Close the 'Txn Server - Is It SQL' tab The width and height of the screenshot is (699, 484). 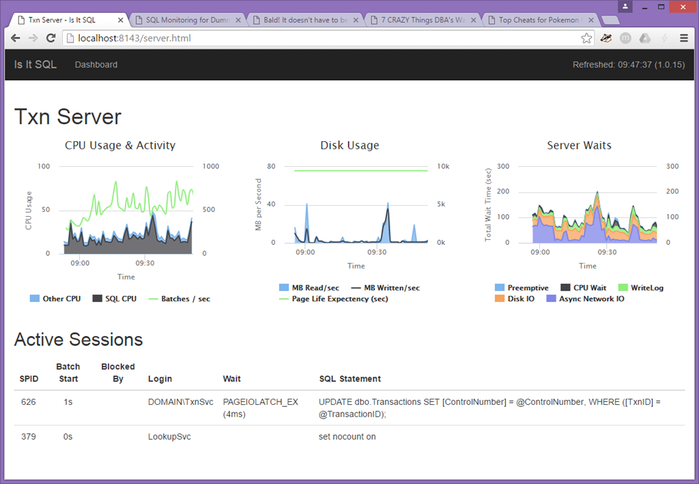[120, 20]
